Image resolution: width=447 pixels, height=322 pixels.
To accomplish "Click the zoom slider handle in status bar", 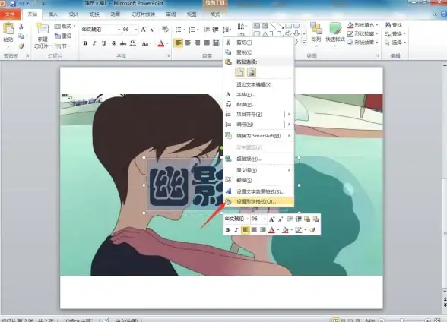I will tap(401, 320).
